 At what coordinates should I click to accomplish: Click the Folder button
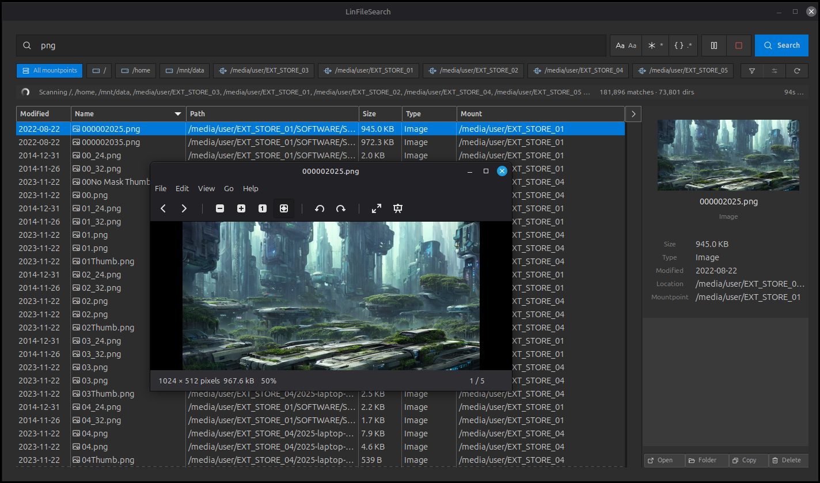tap(707, 460)
